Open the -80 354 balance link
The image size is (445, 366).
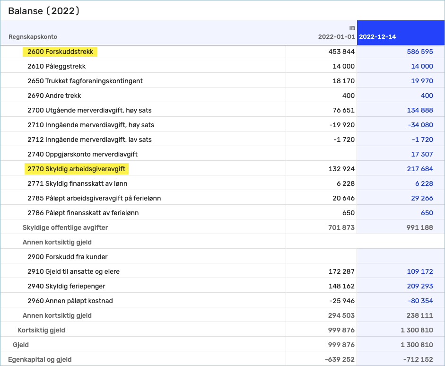coord(420,301)
